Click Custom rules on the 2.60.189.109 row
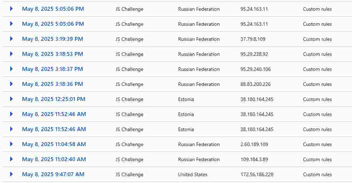 click(317, 144)
